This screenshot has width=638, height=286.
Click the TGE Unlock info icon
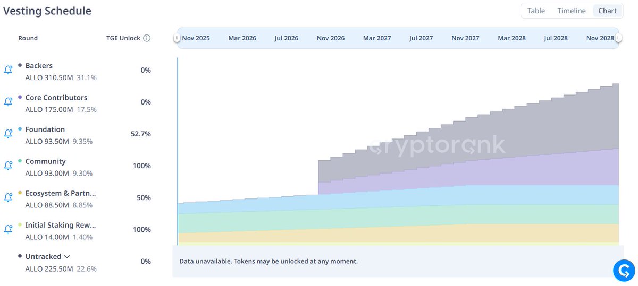click(x=147, y=38)
